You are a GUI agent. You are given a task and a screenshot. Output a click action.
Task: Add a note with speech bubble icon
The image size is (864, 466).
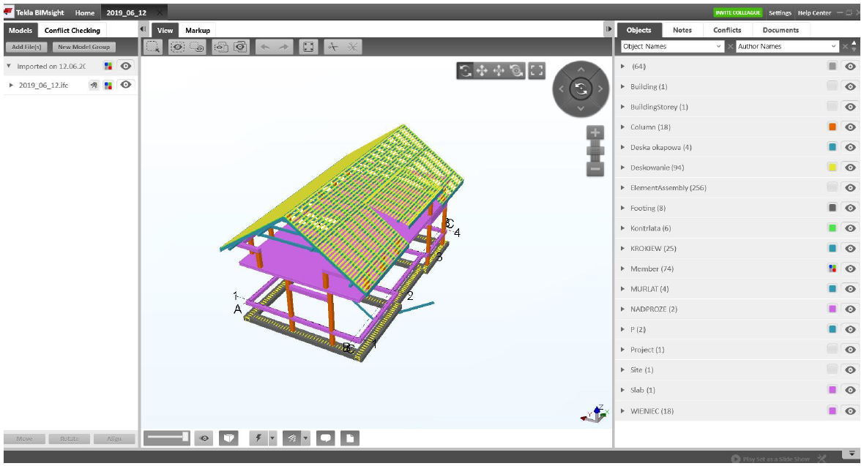327,438
